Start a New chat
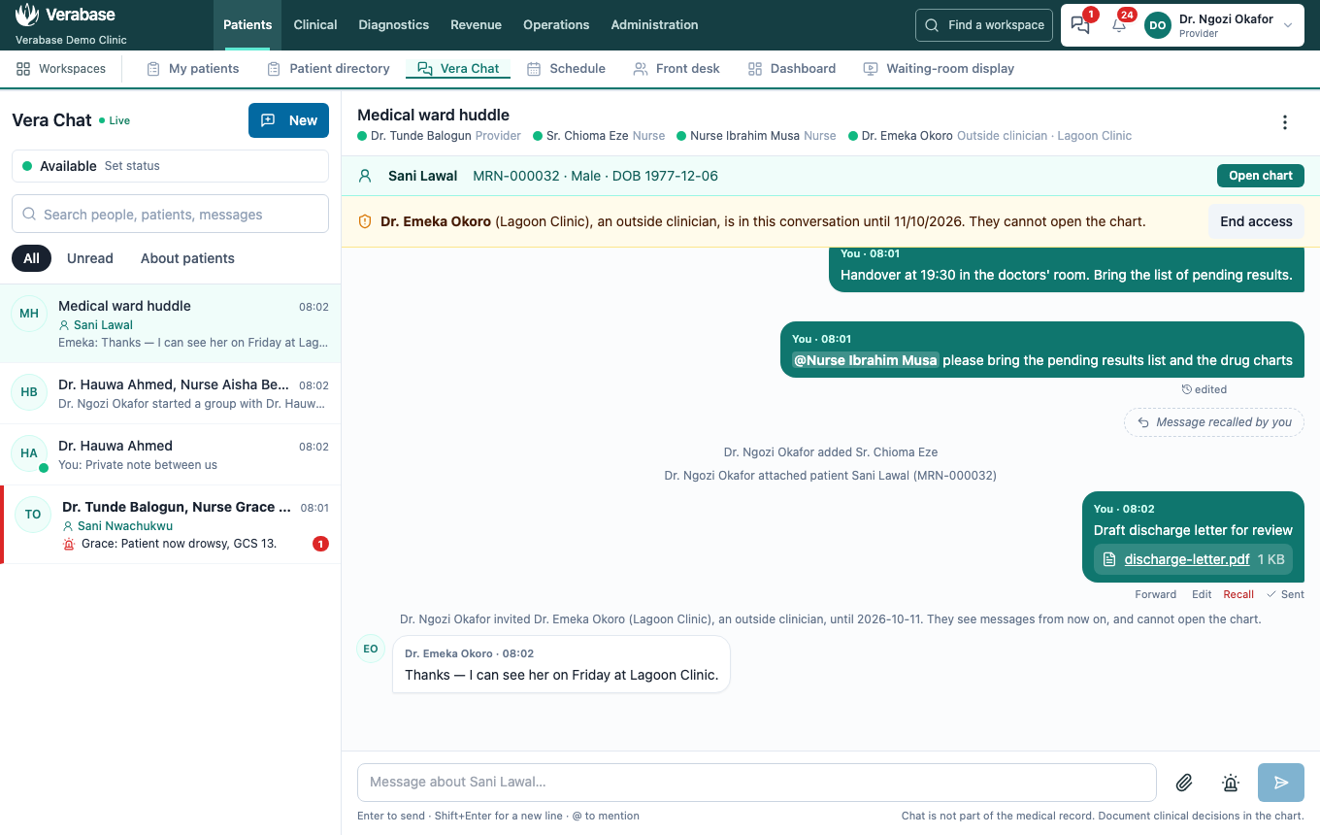 (x=288, y=120)
